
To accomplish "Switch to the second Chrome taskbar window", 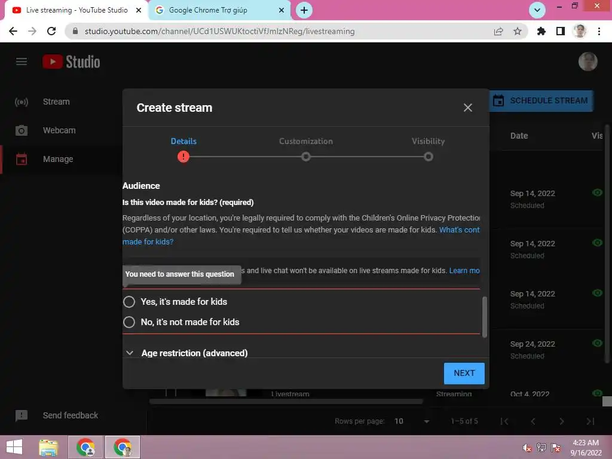I will click(x=123, y=447).
